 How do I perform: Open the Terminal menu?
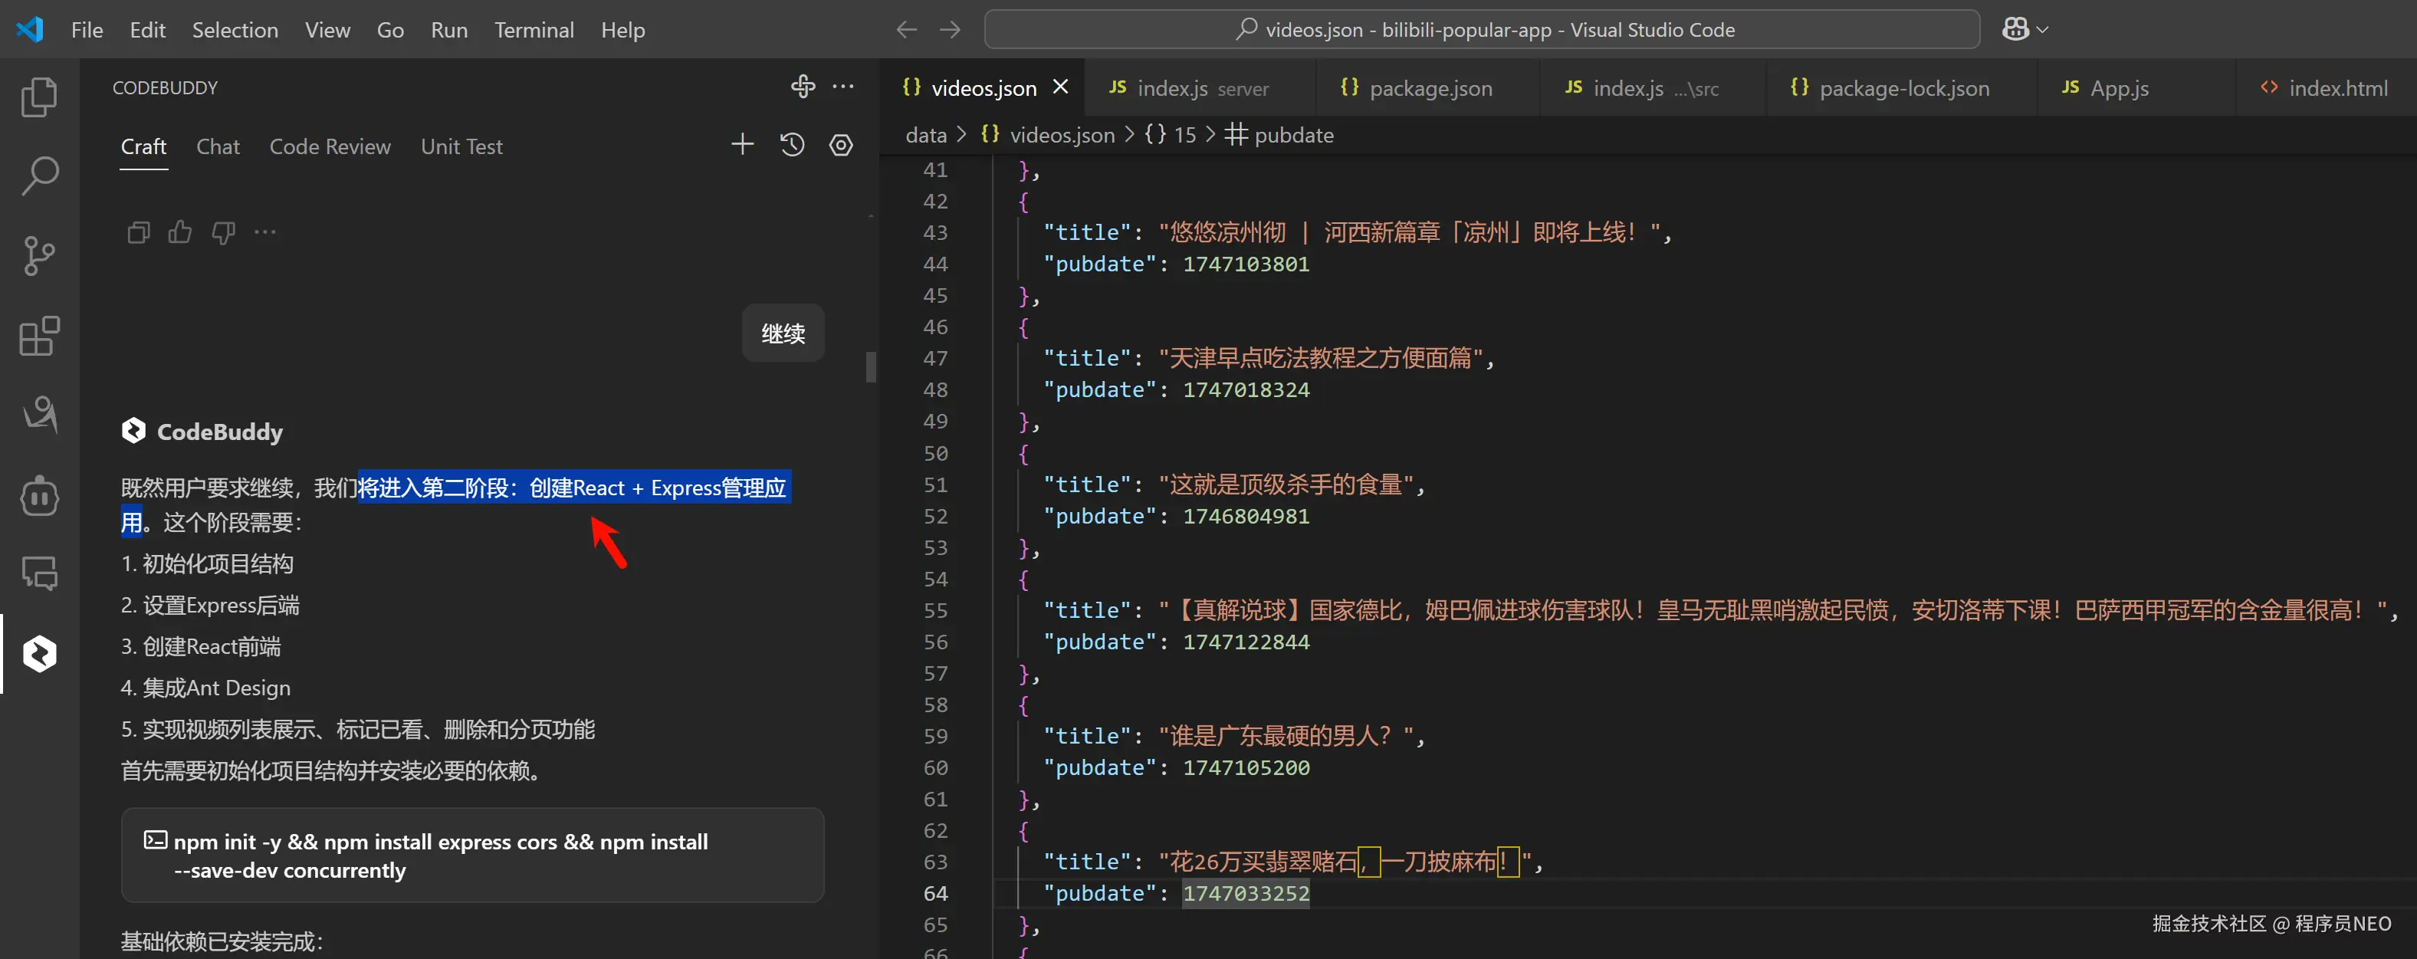534,30
